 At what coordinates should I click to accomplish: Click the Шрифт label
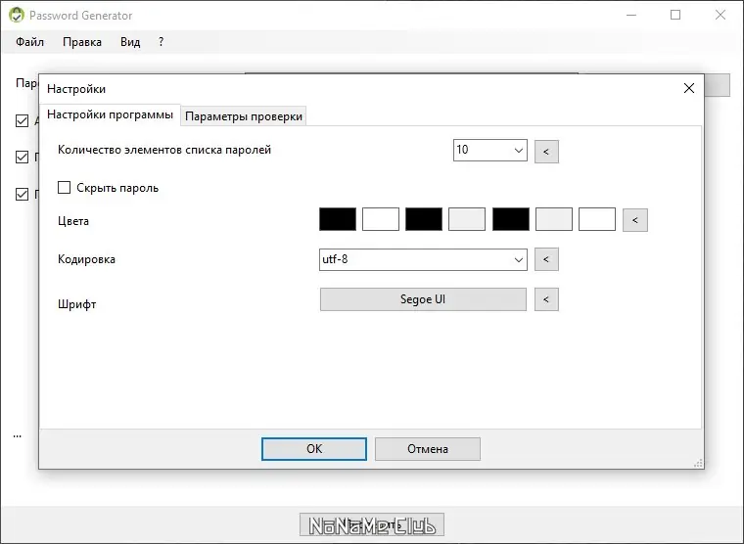[77, 304]
